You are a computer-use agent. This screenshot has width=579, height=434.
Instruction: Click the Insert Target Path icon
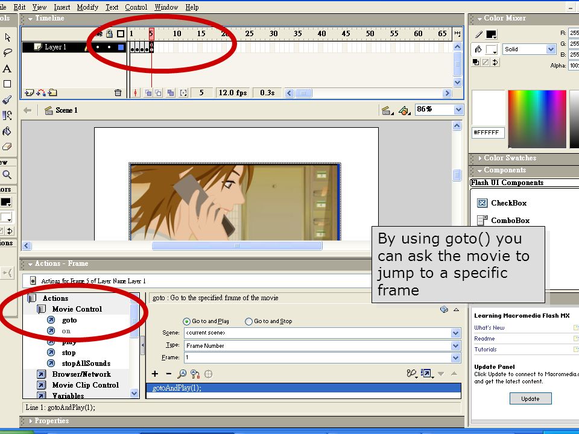click(208, 374)
